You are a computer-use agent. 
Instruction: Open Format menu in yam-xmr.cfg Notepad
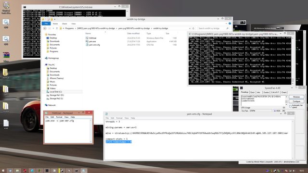(x=119, y=118)
